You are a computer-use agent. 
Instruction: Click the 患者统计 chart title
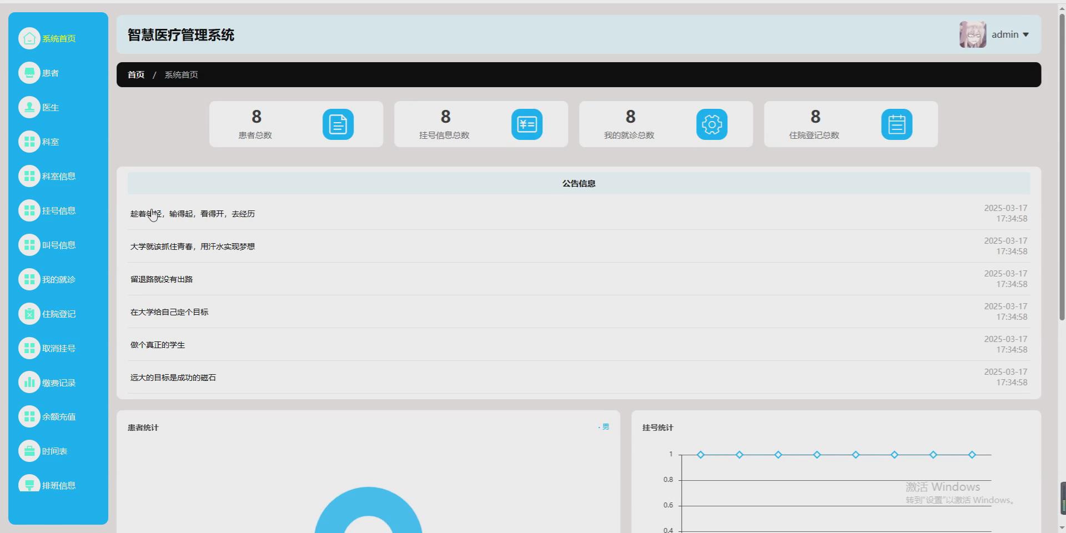tap(143, 428)
